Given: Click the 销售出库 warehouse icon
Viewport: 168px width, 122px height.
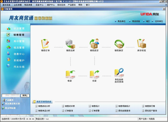Looking at the screenshot, I should [70, 44].
